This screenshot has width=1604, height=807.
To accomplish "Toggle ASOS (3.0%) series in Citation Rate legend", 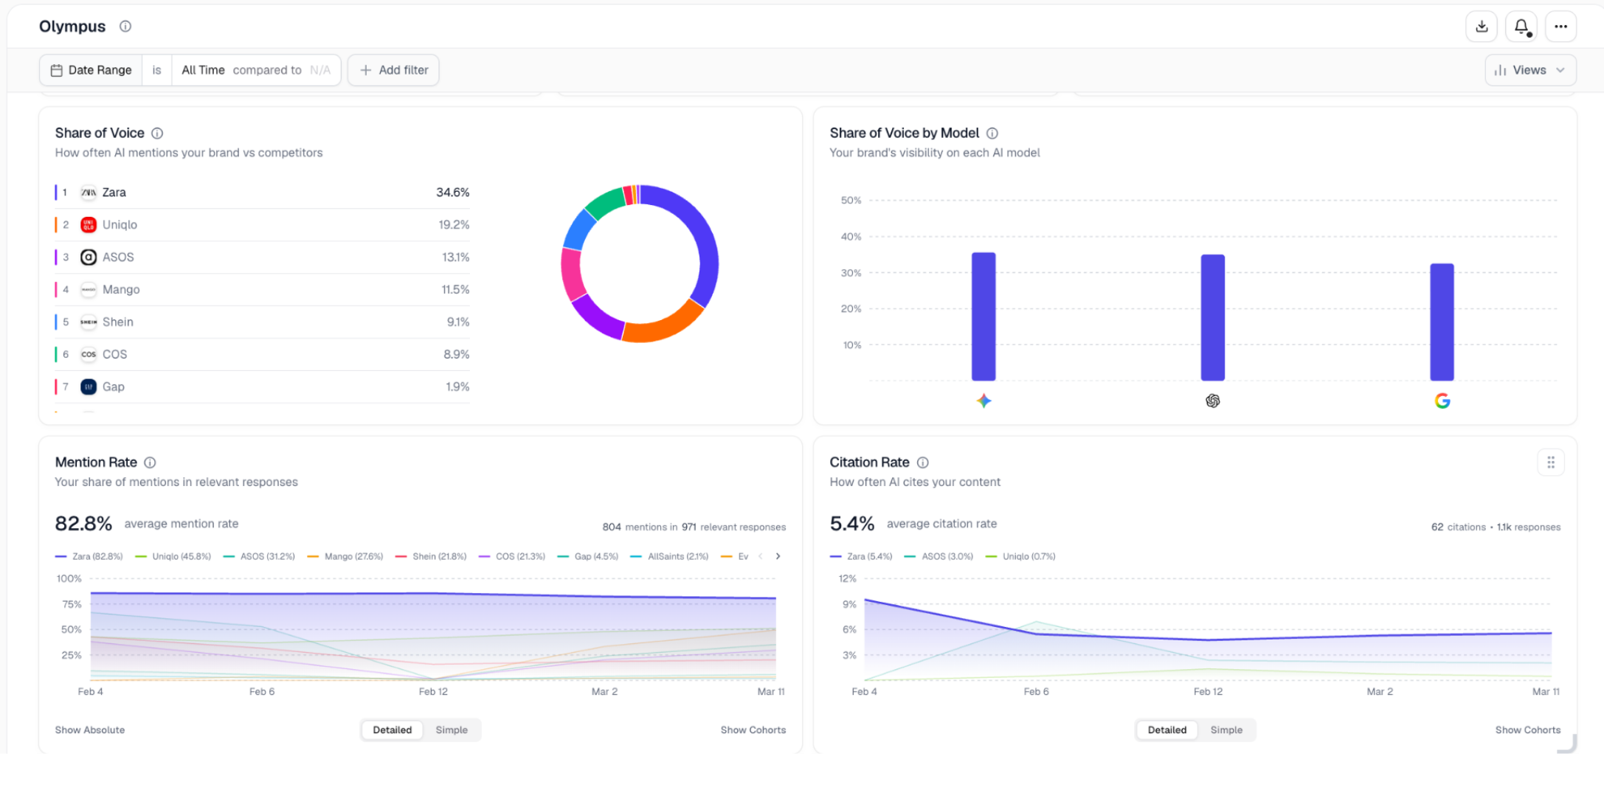I will [939, 557].
